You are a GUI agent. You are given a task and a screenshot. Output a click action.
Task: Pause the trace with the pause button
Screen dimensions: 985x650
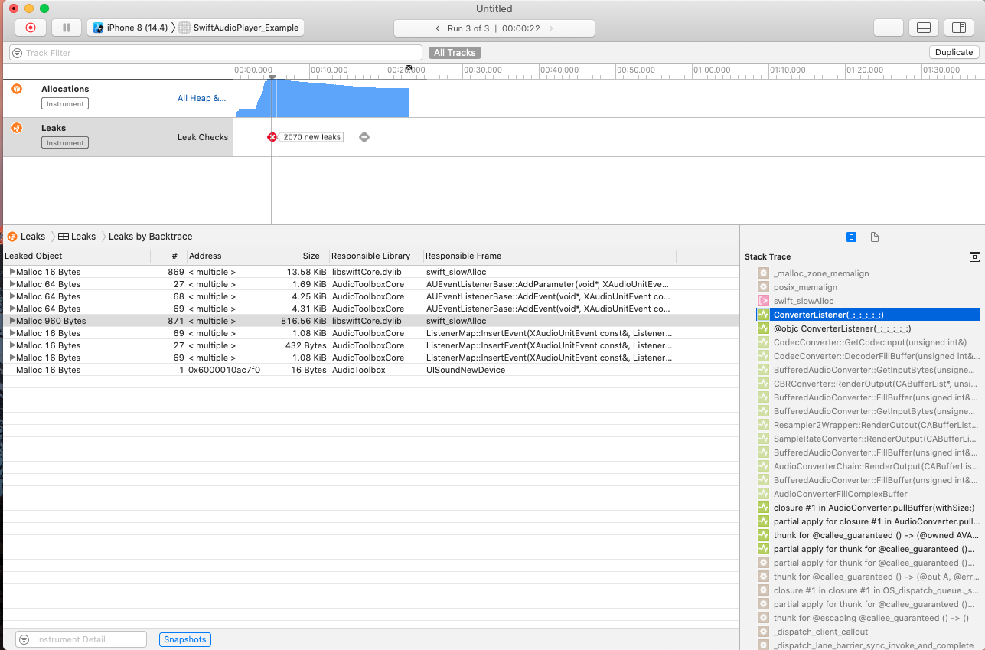tap(67, 28)
